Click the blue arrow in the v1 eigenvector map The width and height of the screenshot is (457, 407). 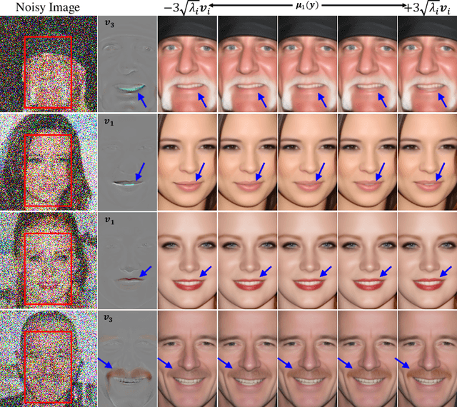pyautogui.click(x=141, y=171)
